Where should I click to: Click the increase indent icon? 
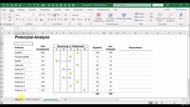click(61, 19)
